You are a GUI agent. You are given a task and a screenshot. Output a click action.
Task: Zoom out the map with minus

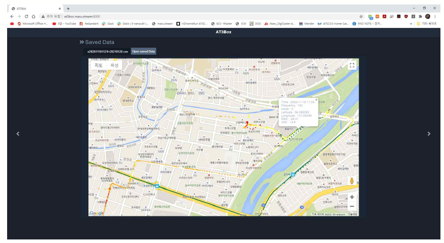click(352, 207)
